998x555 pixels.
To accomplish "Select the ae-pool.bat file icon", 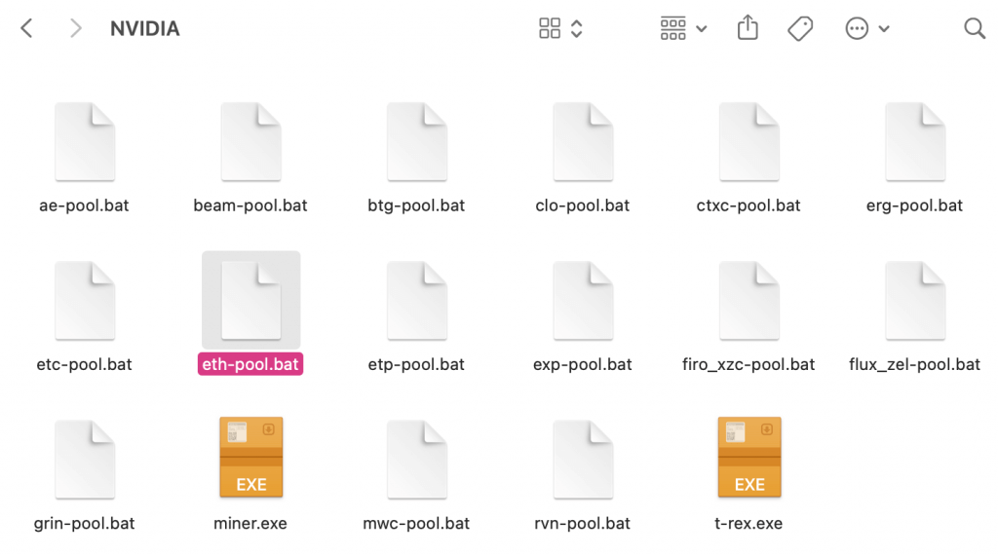I will click(x=85, y=142).
